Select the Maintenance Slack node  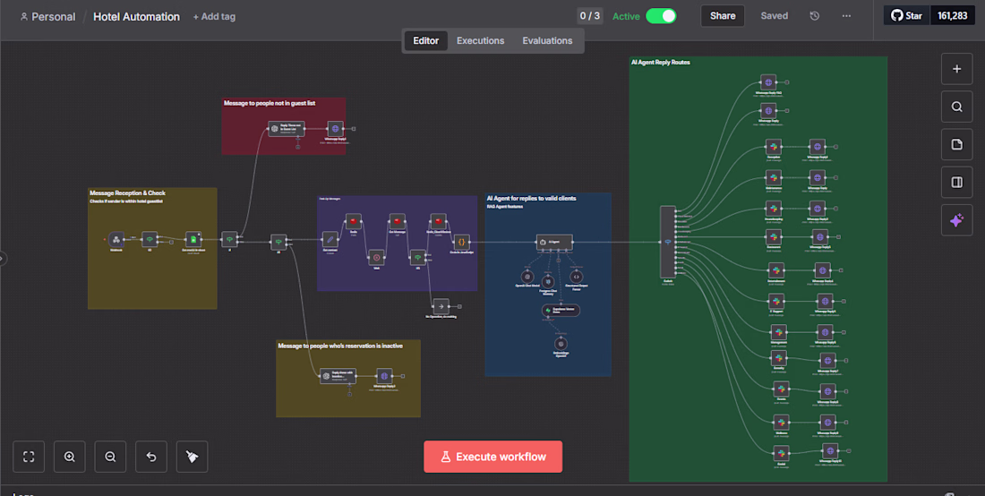(x=774, y=177)
